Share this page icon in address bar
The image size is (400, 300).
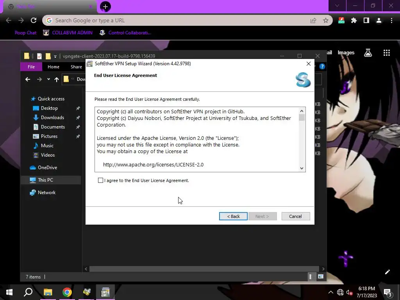[x=313, y=20]
